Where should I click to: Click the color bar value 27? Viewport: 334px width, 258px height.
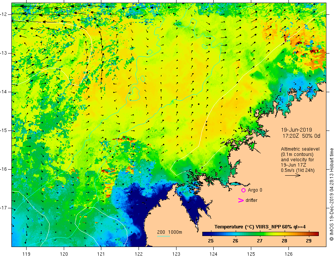pos(260,241)
